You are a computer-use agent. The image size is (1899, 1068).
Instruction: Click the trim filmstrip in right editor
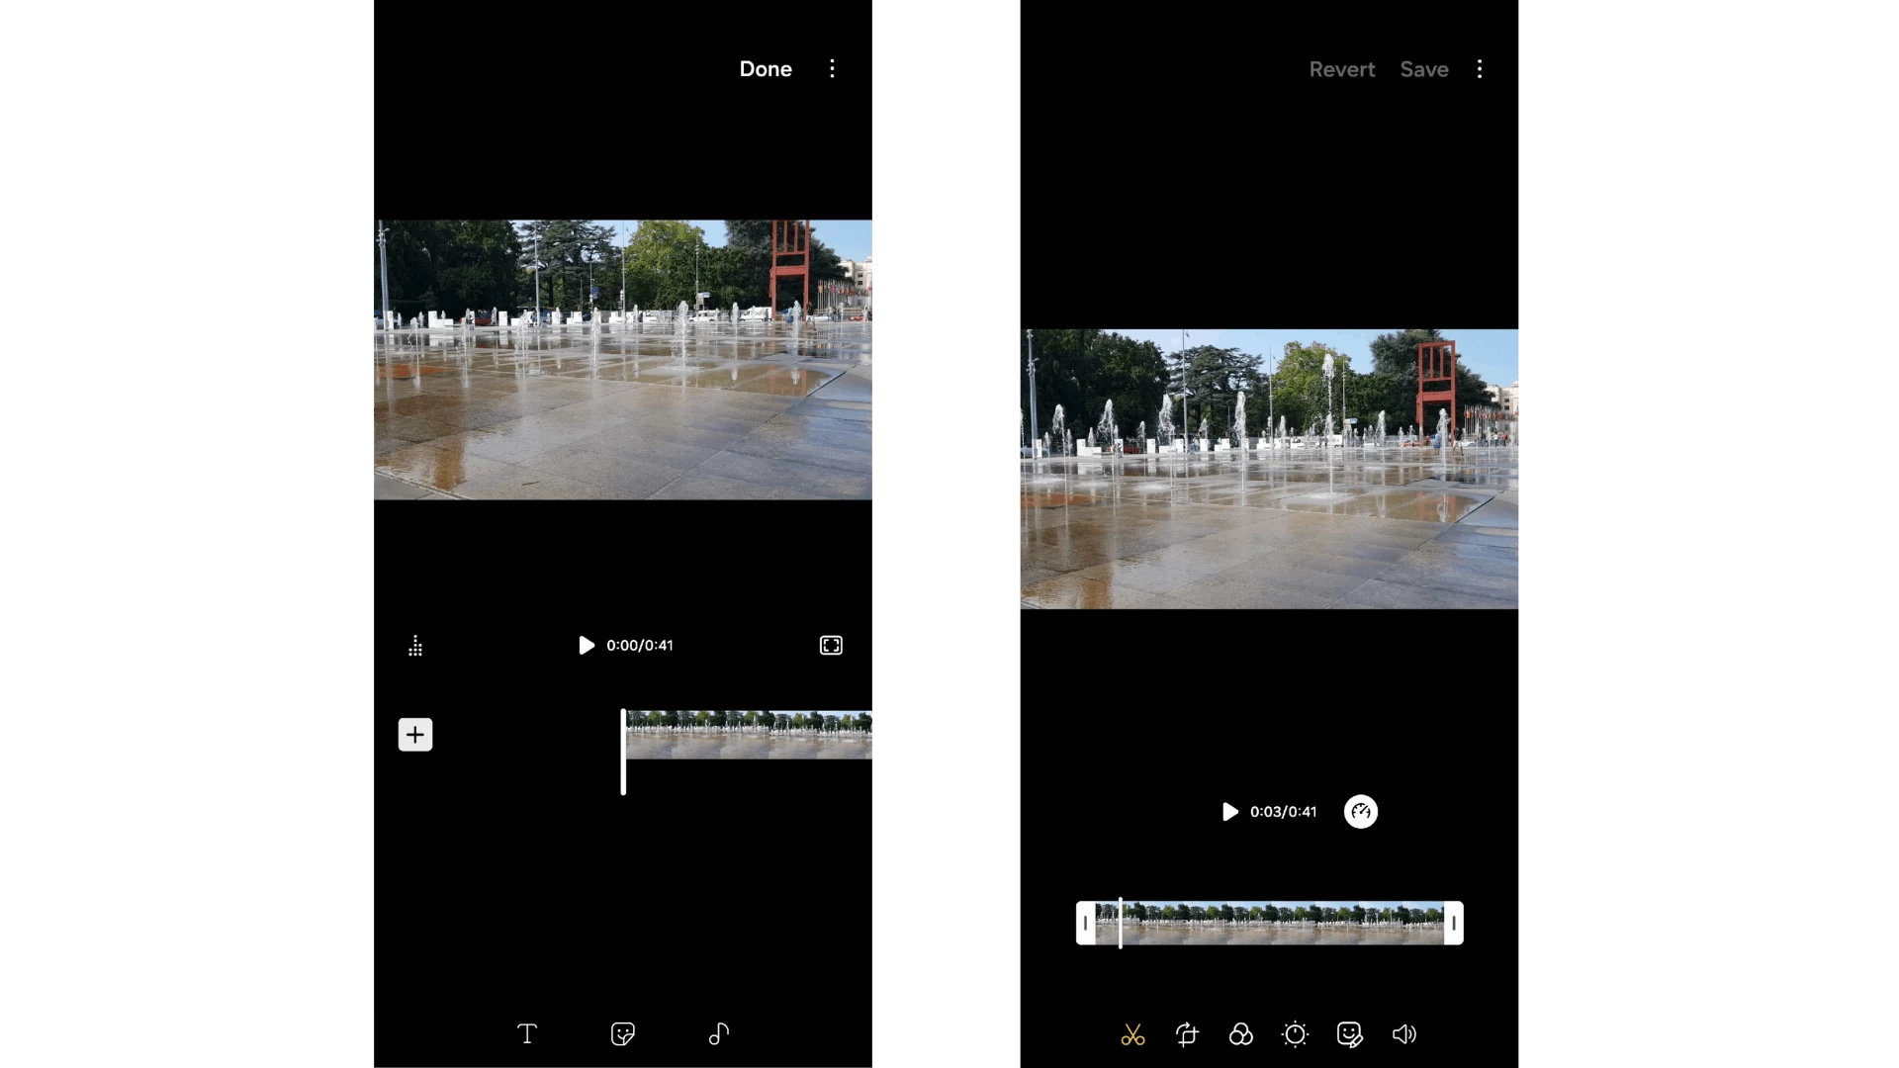pos(1270,924)
